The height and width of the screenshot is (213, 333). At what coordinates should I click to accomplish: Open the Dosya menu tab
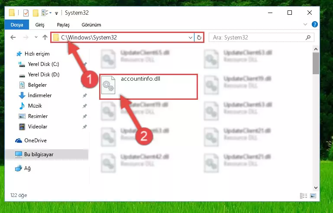17,25
